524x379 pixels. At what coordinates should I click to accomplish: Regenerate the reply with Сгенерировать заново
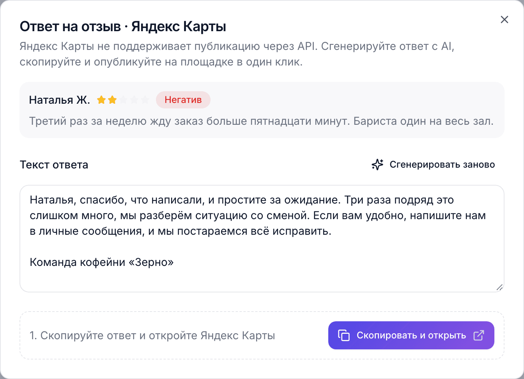[x=433, y=165]
